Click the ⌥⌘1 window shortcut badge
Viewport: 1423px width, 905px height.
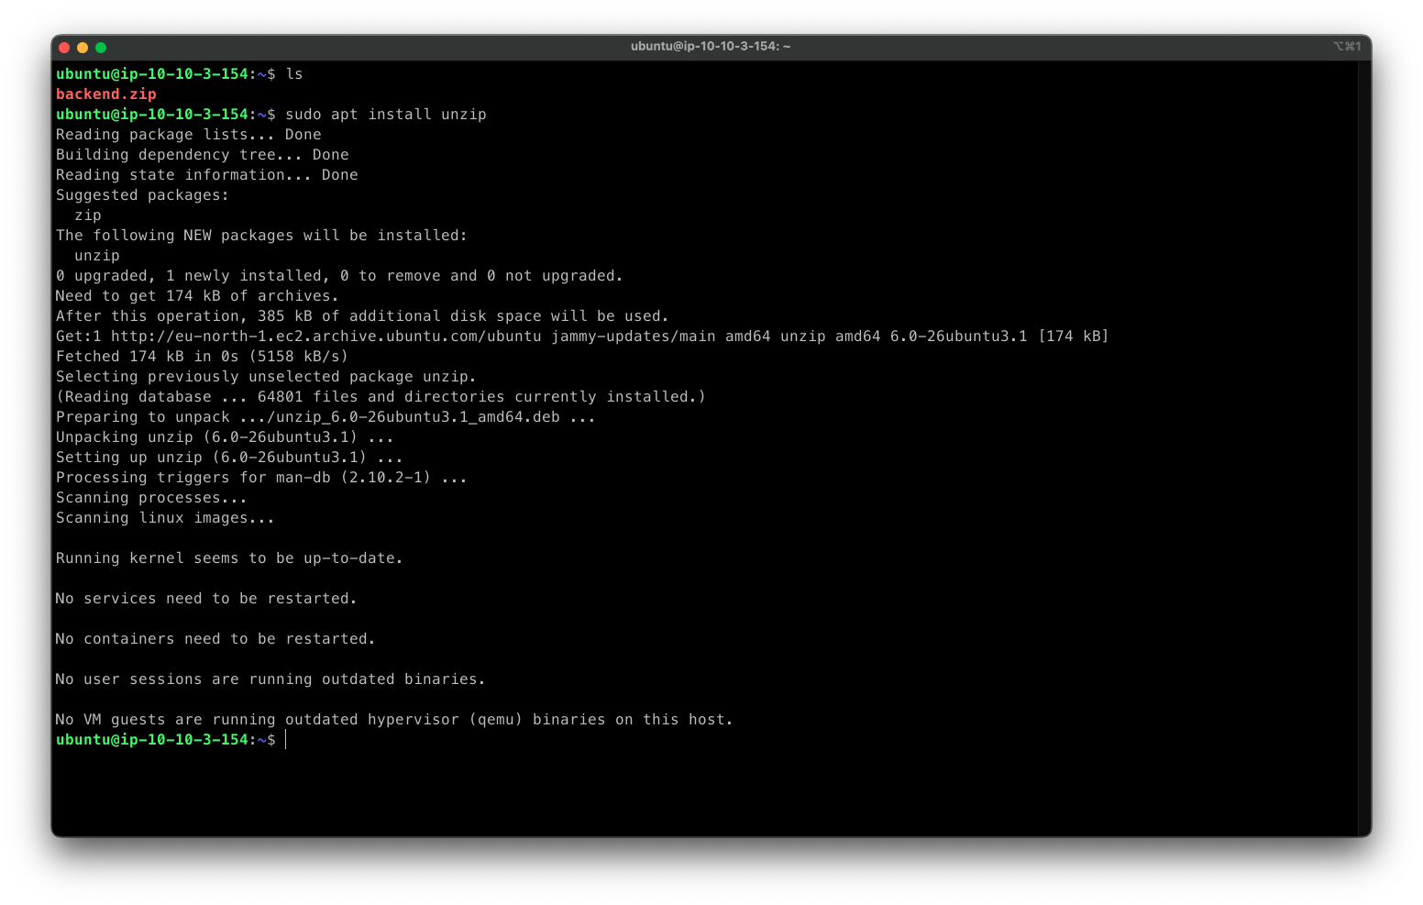(x=1349, y=47)
